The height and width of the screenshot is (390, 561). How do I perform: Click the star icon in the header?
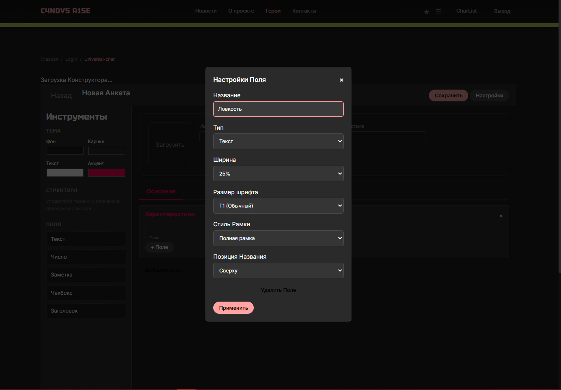point(426,12)
